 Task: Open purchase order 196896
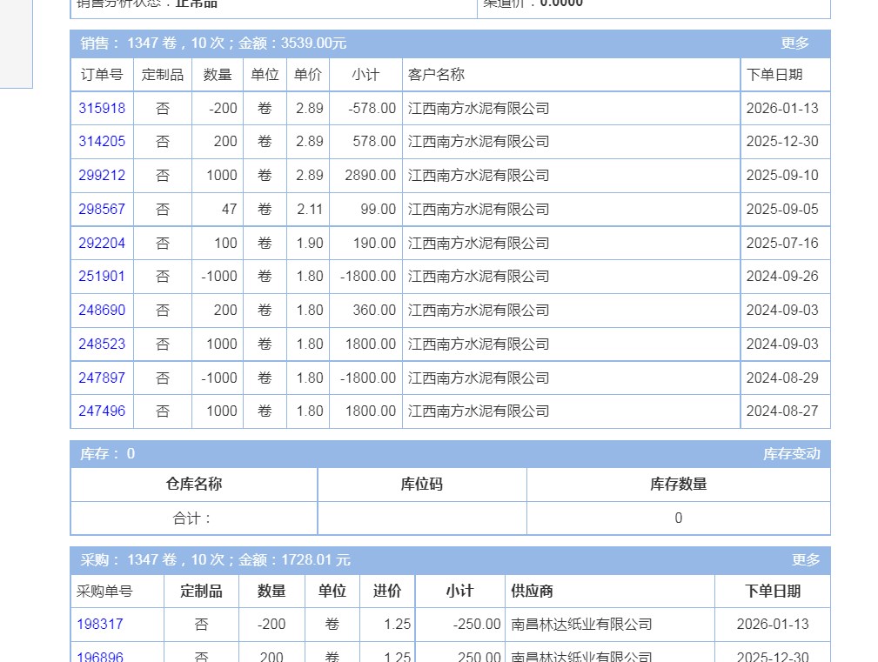100,657
